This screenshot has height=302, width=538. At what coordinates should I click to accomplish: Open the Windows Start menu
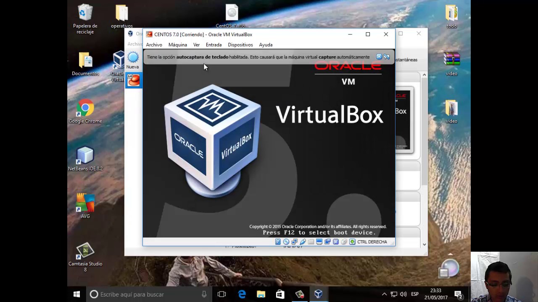click(x=76, y=294)
